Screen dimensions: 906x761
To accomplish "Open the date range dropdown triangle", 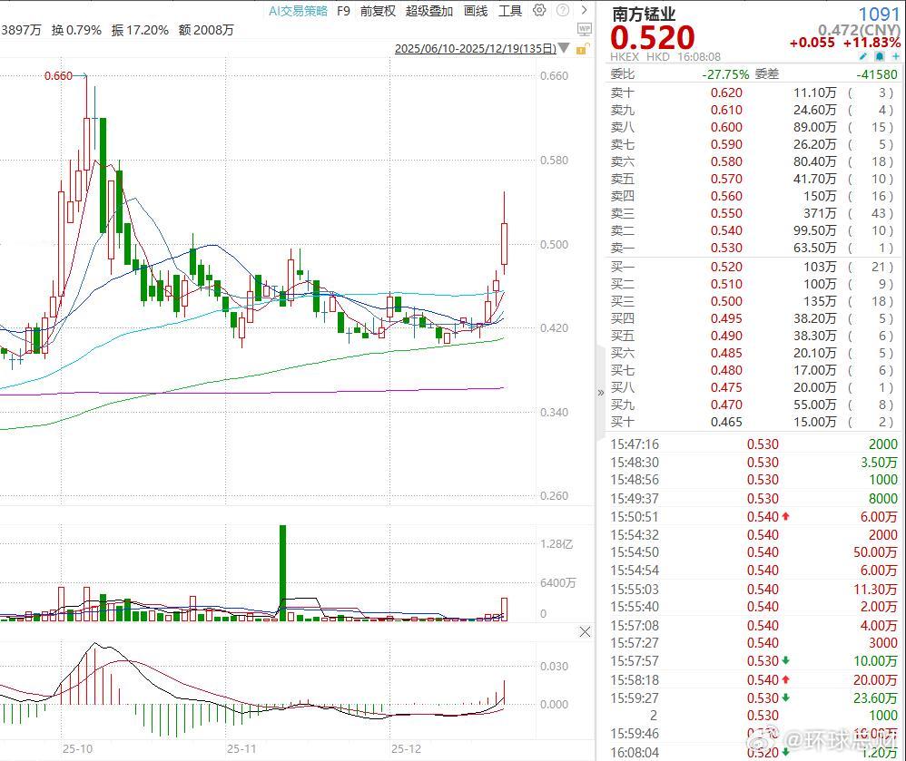I will tap(564, 48).
